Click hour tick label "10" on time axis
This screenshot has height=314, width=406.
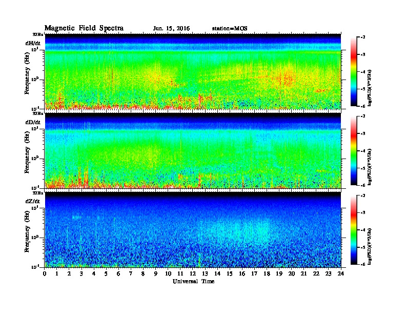click(168, 274)
